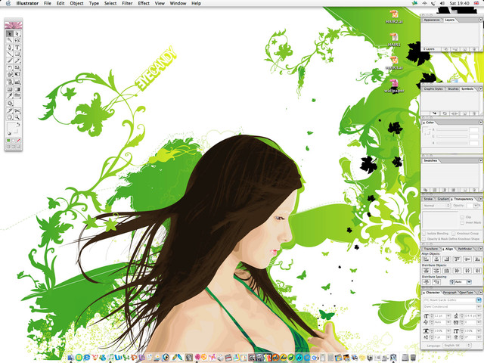The width and height of the screenshot is (484, 363).
Task: Select the Gradient tool
Action: [17, 89]
